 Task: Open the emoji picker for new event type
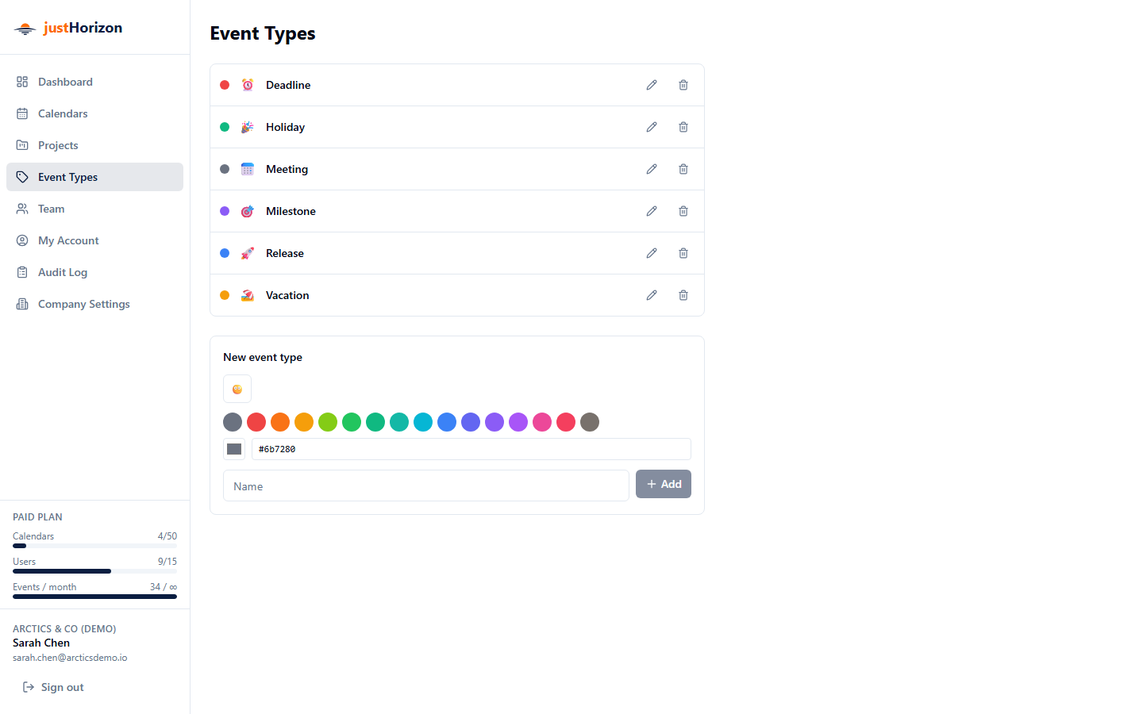point(237,389)
